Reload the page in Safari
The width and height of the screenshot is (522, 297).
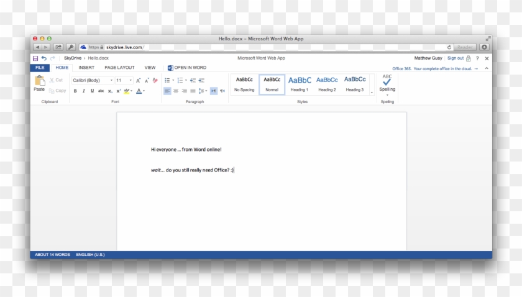pyautogui.click(x=449, y=47)
